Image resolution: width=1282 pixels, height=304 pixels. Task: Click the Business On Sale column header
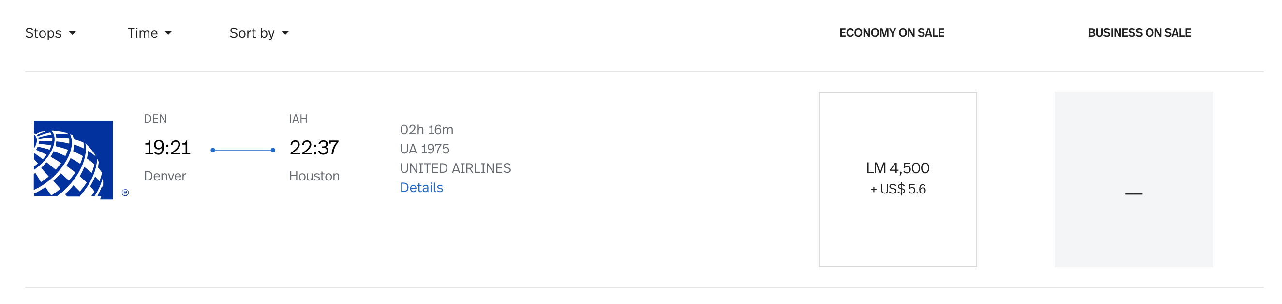(1139, 33)
